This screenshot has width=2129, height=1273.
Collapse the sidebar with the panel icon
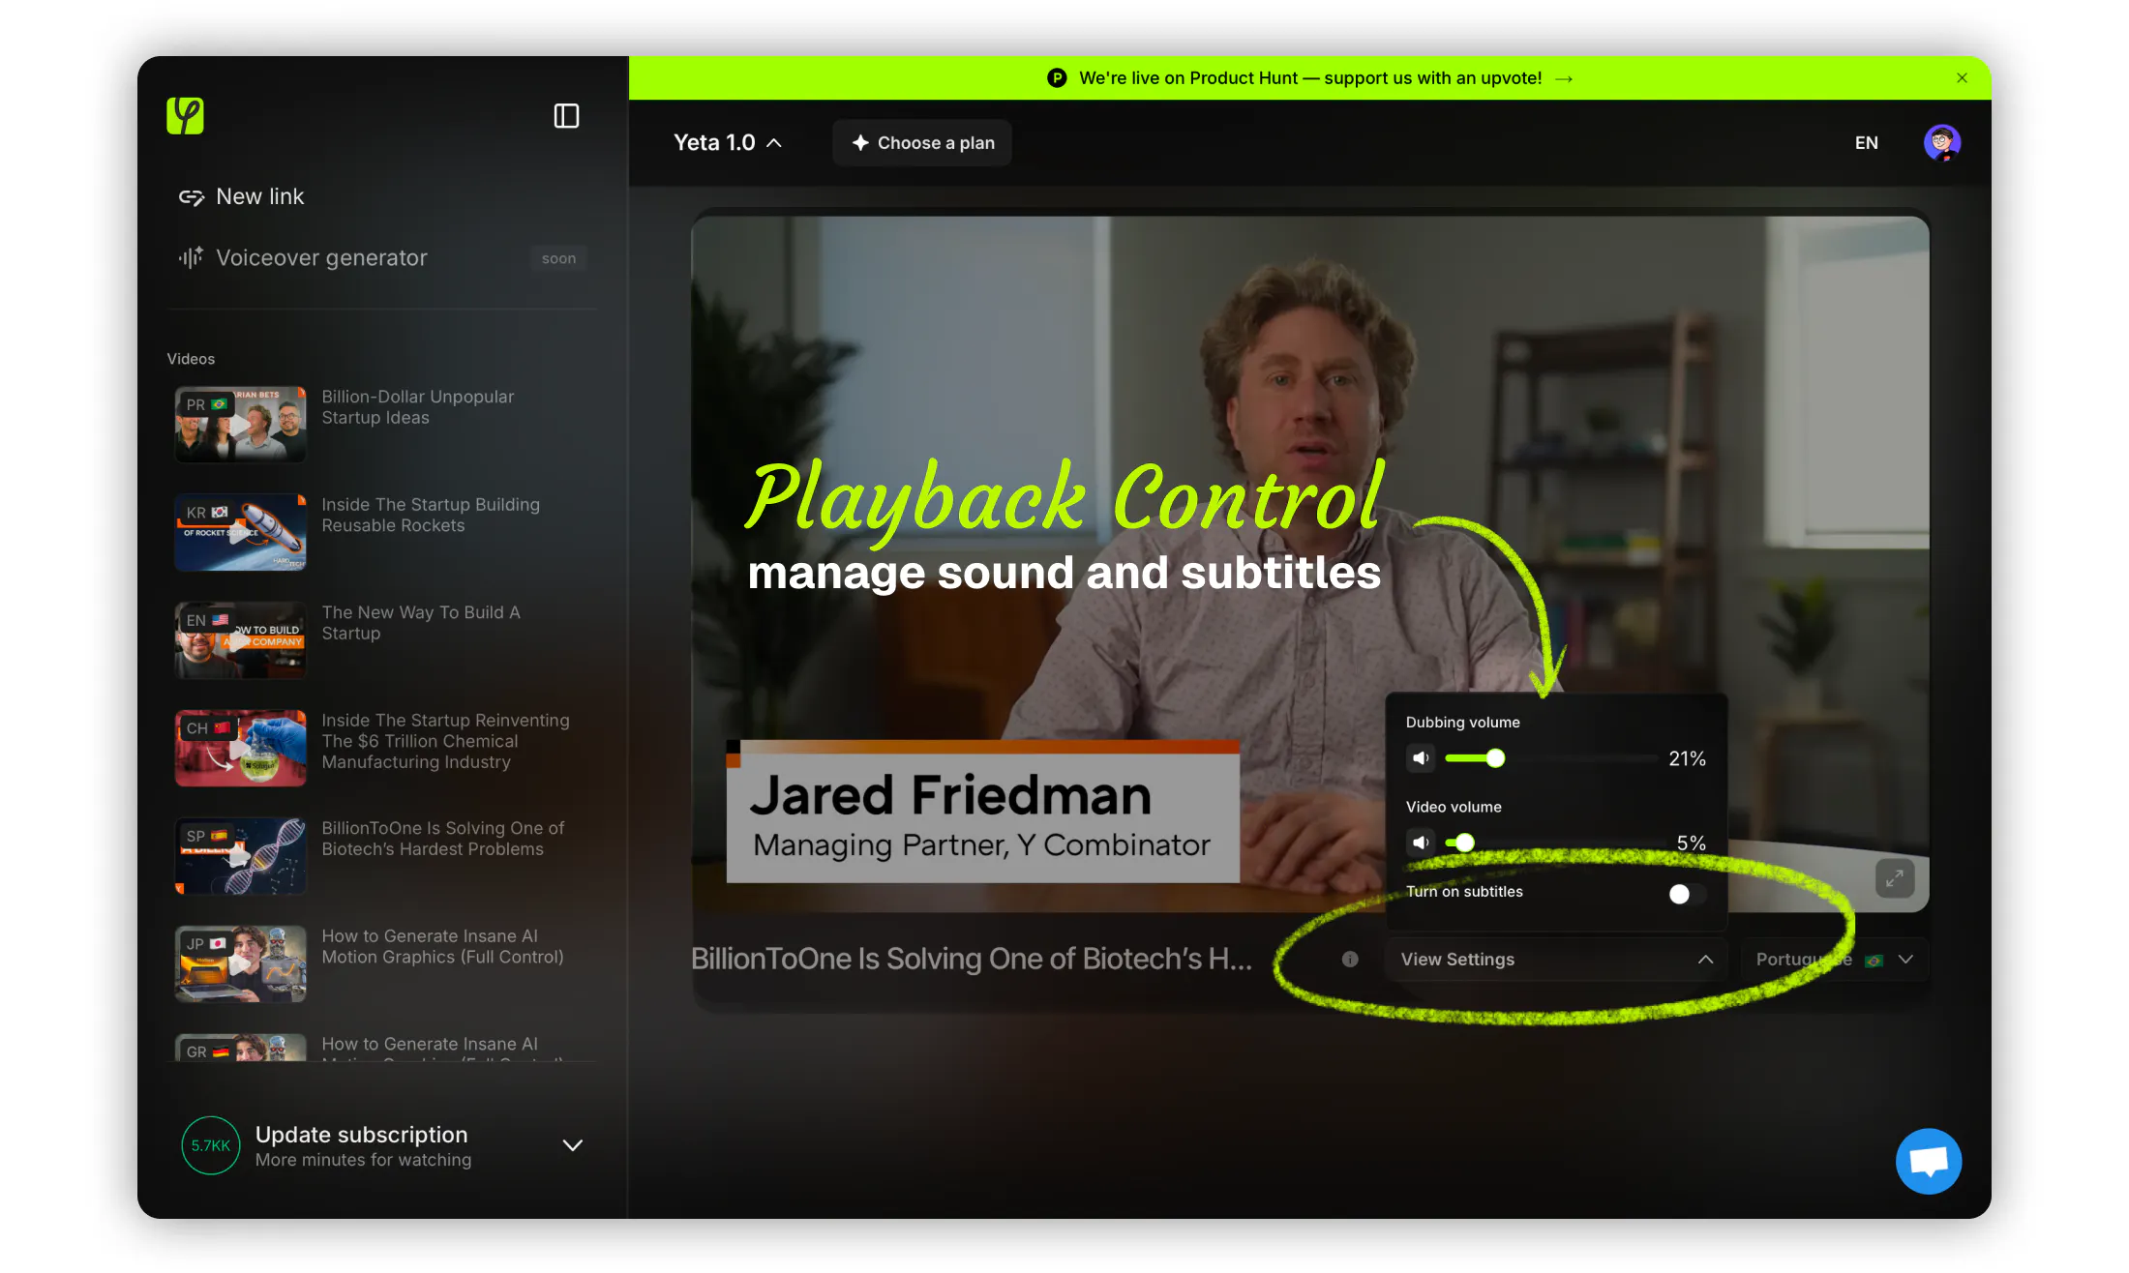(566, 116)
